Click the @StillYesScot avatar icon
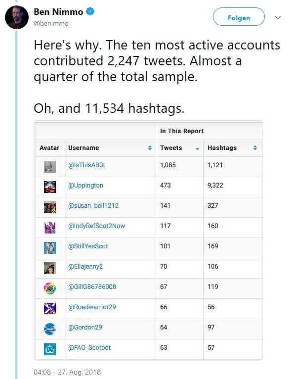The height and width of the screenshot is (379, 293). click(x=50, y=248)
